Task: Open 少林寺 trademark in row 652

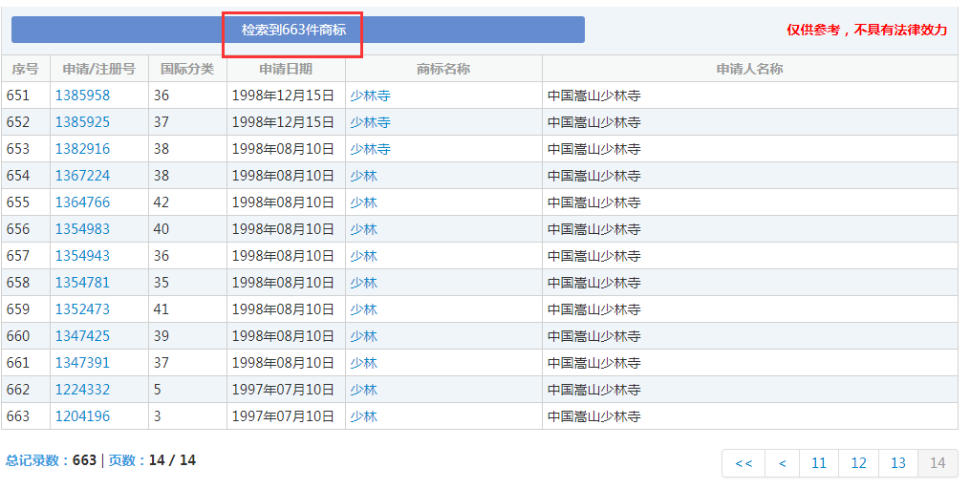Action: coord(370,122)
